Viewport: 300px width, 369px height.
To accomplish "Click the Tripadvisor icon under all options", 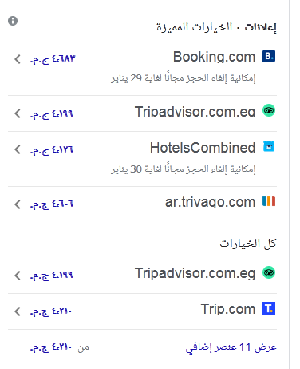I will tap(269, 272).
